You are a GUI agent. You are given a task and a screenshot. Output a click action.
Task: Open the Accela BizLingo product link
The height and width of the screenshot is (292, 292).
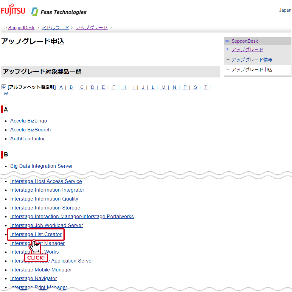[x=29, y=121]
